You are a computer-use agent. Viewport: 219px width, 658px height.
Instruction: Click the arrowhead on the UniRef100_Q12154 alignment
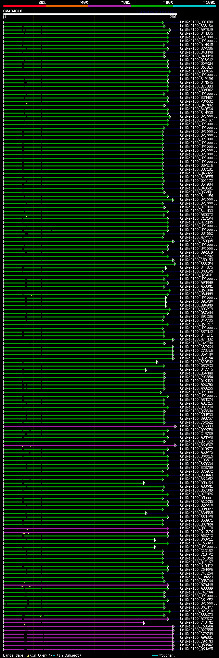[173, 358]
